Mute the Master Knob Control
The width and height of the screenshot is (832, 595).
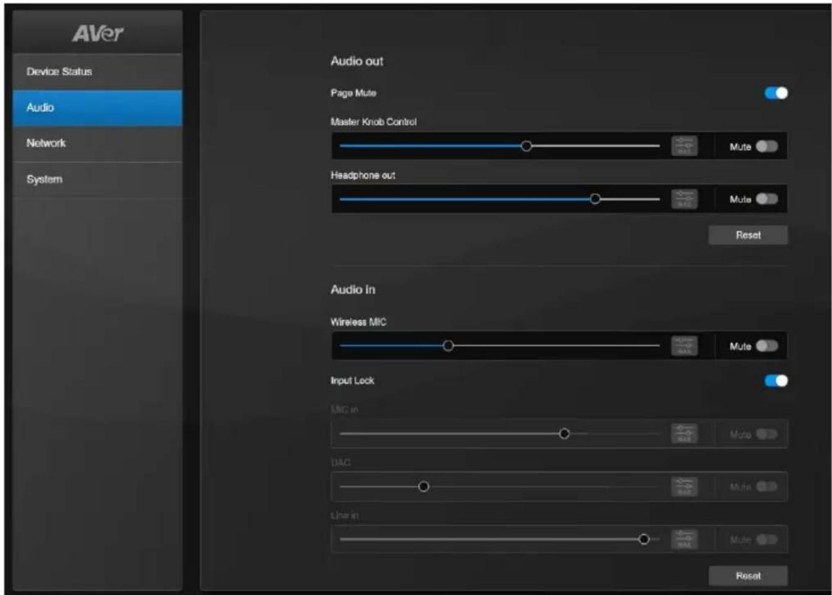767,146
